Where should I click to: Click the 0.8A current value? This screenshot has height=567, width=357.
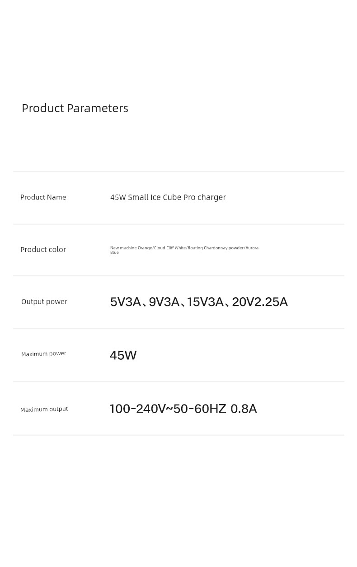[244, 409]
